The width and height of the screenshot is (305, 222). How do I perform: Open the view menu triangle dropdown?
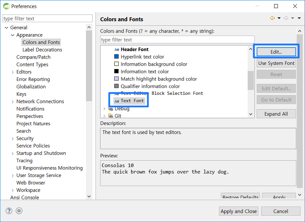point(299,18)
